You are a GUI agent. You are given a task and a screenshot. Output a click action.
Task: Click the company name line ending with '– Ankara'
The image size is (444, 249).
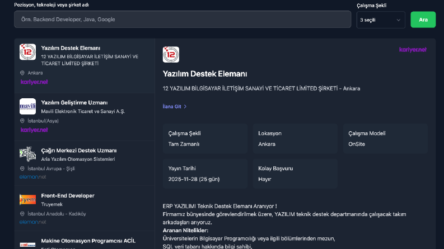click(261, 89)
